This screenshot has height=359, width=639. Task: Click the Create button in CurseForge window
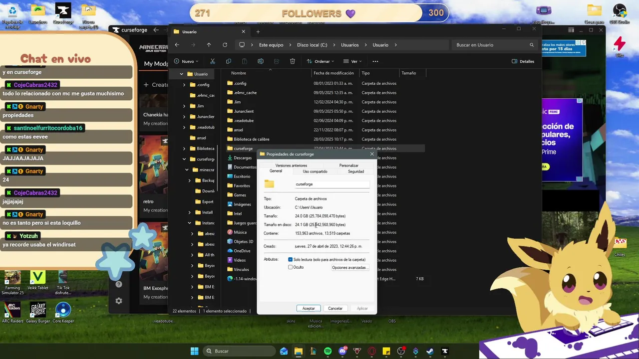pos(157,85)
